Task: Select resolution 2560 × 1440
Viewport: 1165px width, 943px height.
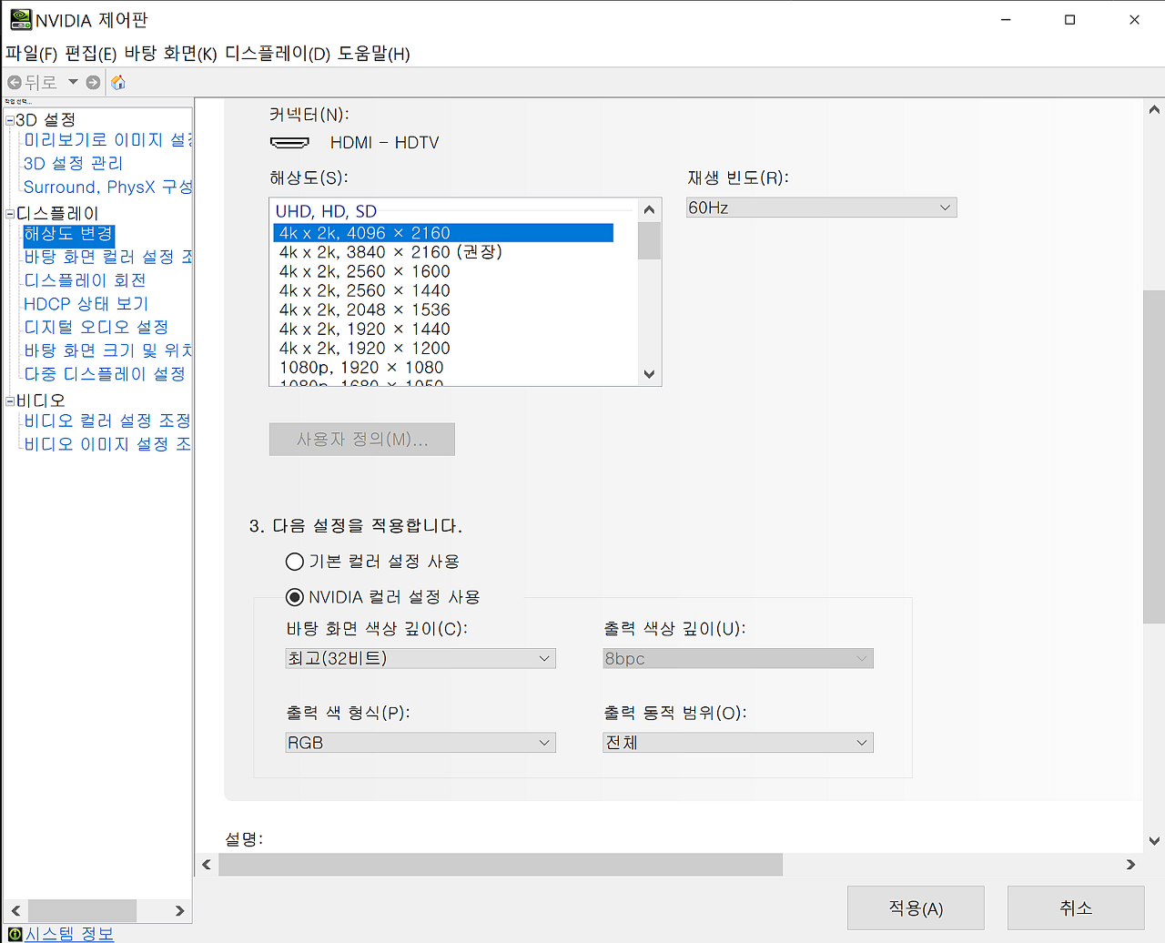Action: [364, 290]
